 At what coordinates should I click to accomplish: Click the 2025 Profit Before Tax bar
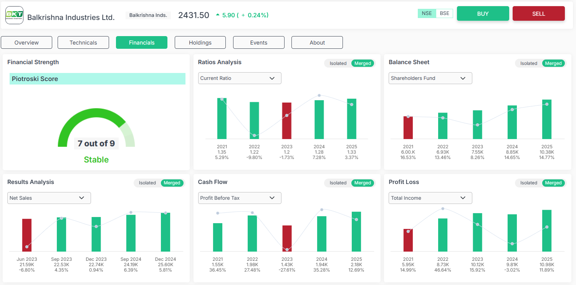point(356,232)
